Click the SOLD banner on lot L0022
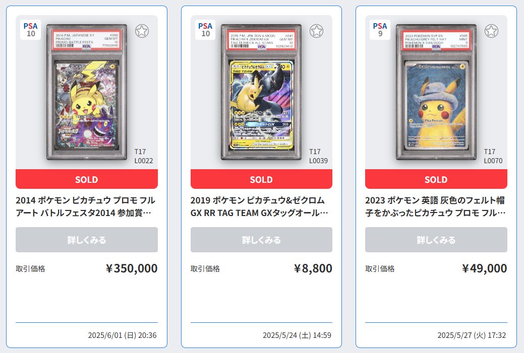Viewport: 524px width, 353px height. coord(87,179)
